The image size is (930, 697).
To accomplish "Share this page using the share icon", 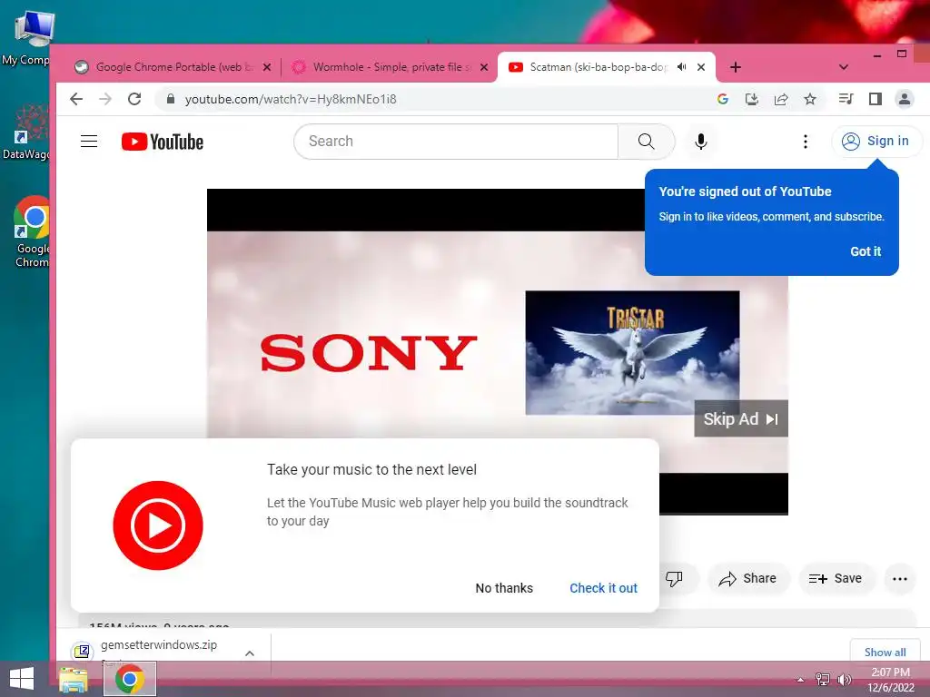I will (x=781, y=99).
